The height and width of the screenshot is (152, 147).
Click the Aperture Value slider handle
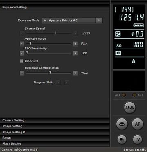[31, 43]
